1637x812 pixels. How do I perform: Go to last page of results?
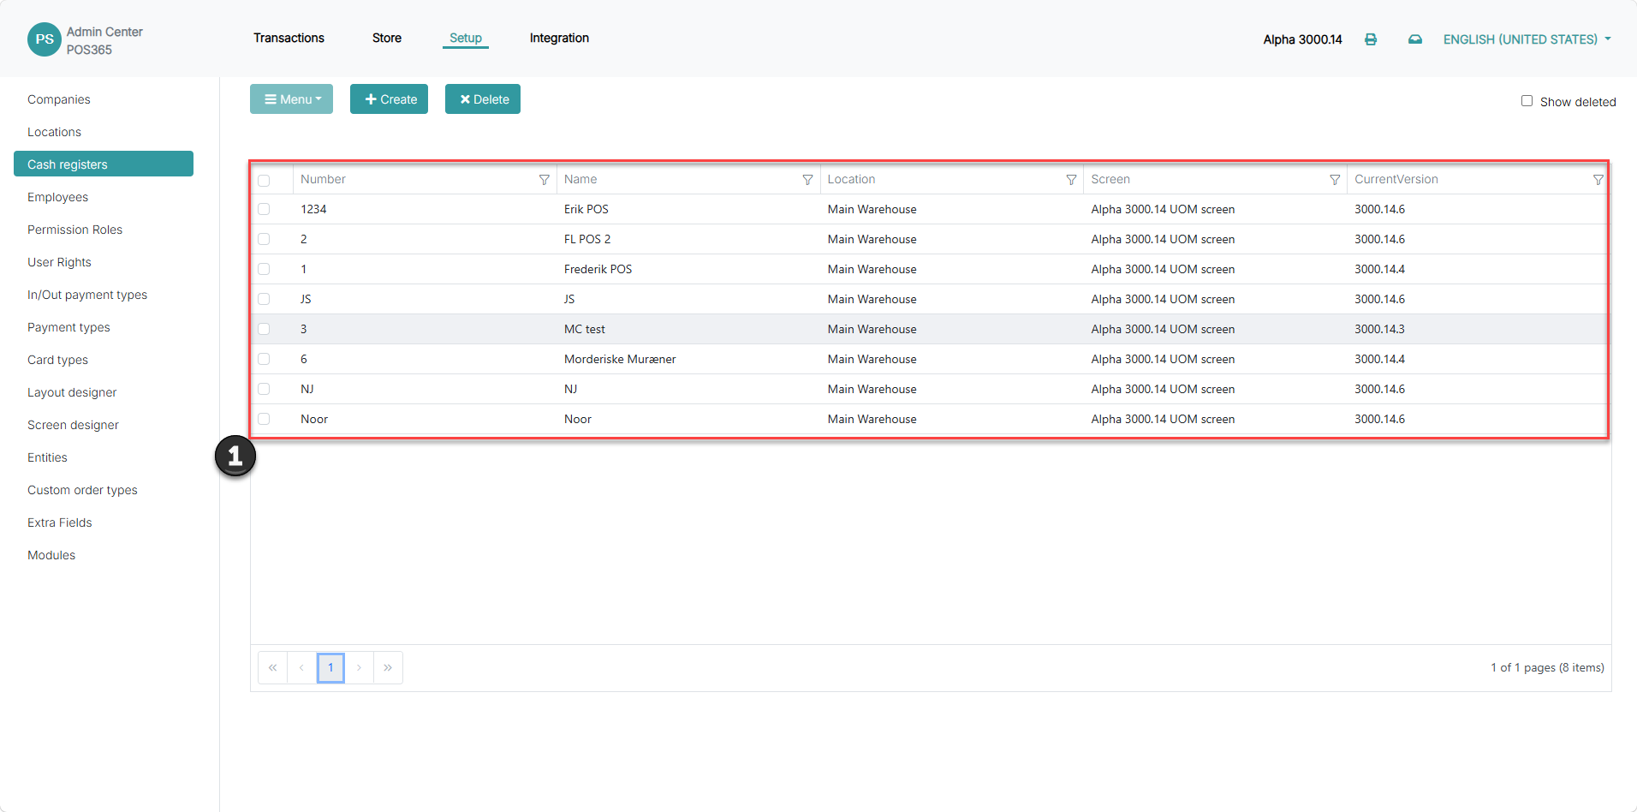388,668
